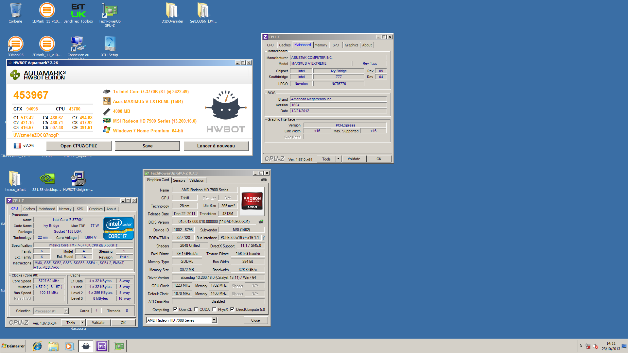The width and height of the screenshot is (628, 353).
Task: Open XTU-Setup desktop icon
Action: (110, 46)
